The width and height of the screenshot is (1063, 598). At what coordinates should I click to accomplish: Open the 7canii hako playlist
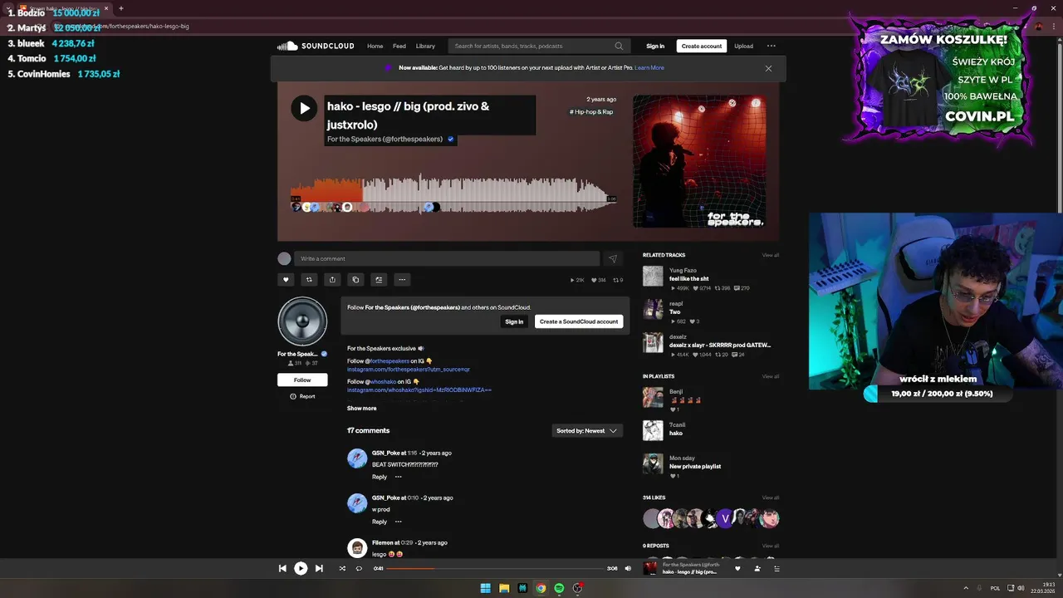click(x=676, y=433)
